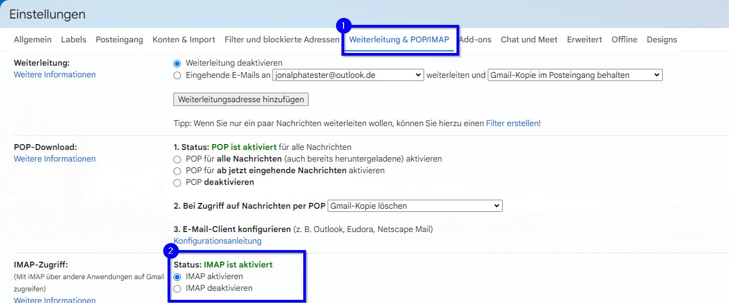This screenshot has height=303, width=729.
Task: Choose the POP deaktivieren radio option
Action: click(177, 182)
